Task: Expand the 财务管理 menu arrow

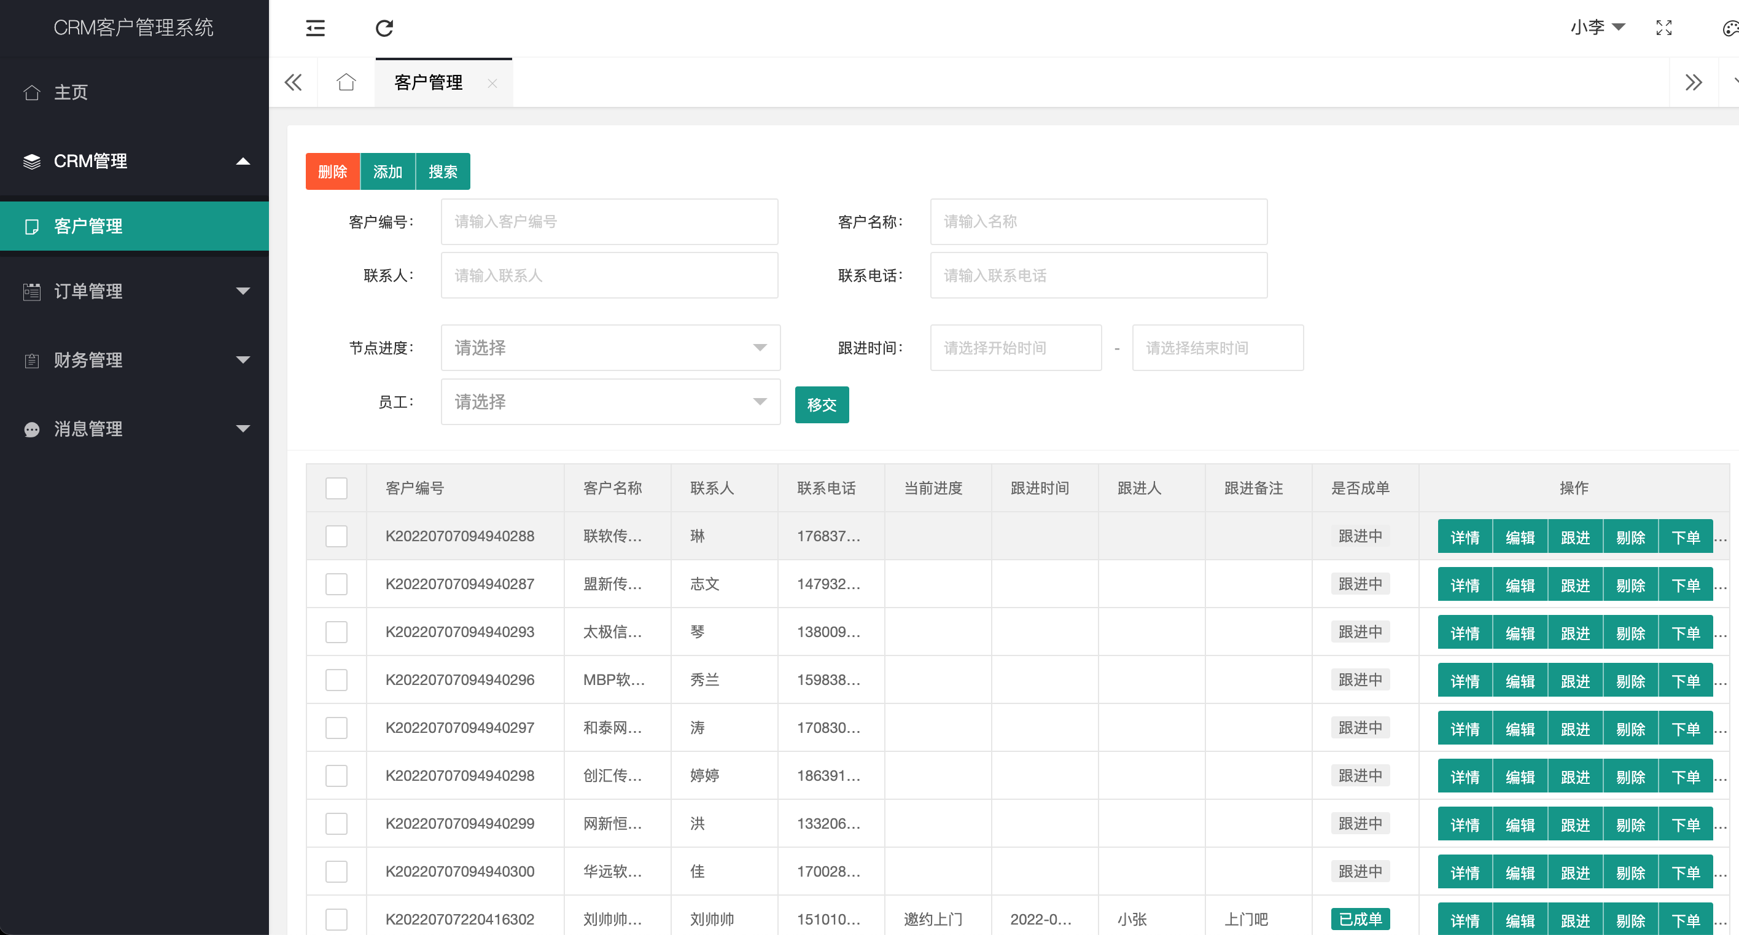Action: point(243,360)
